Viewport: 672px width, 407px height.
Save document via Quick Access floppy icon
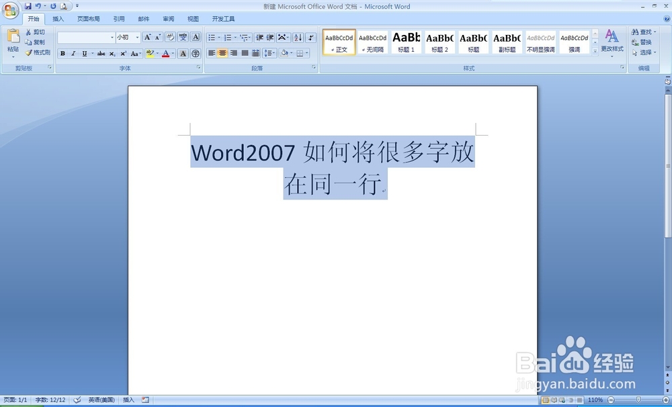tap(28, 6)
